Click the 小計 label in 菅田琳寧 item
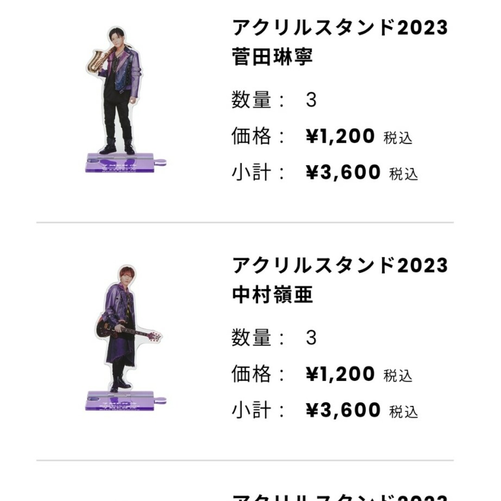The height and width of the screenshot is (501, 501). pos(251,172)
